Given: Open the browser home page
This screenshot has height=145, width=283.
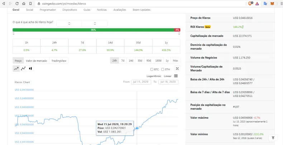Looking at the screenshot, I should (24, 4).
